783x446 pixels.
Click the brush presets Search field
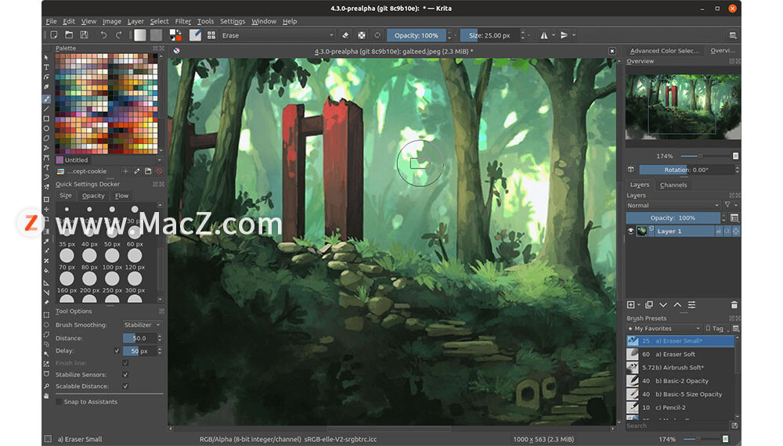(677, 426)
